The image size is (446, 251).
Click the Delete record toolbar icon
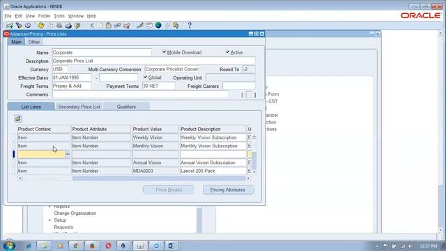pos(127,26)
